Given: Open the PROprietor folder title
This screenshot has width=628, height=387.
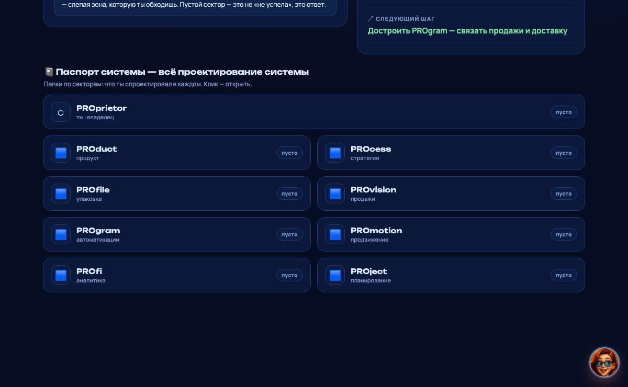Looking at the screenshot, I should coord(102,108).
